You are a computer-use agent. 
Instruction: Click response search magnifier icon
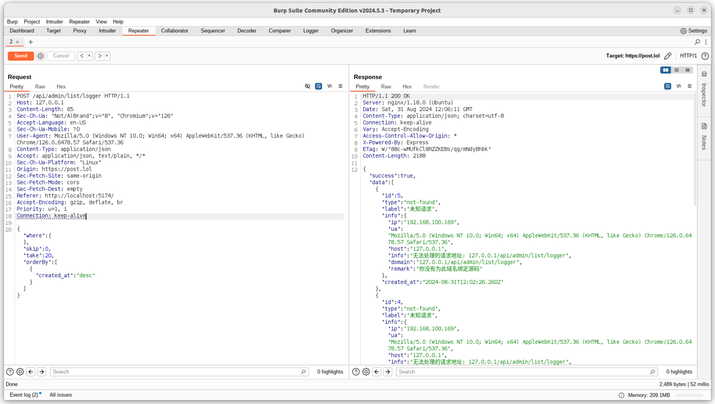click(x=652, y=371)
